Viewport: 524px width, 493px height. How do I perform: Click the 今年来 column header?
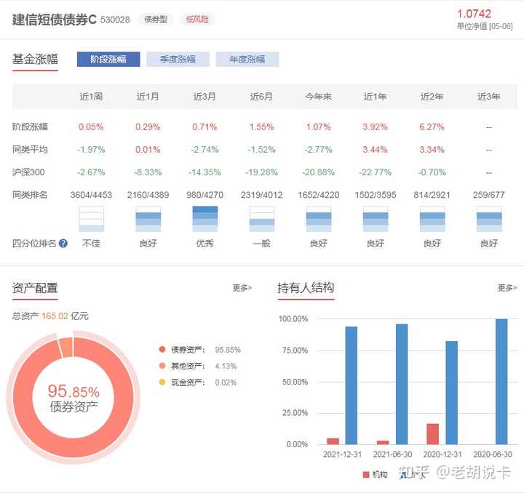(x=319, y=97)
